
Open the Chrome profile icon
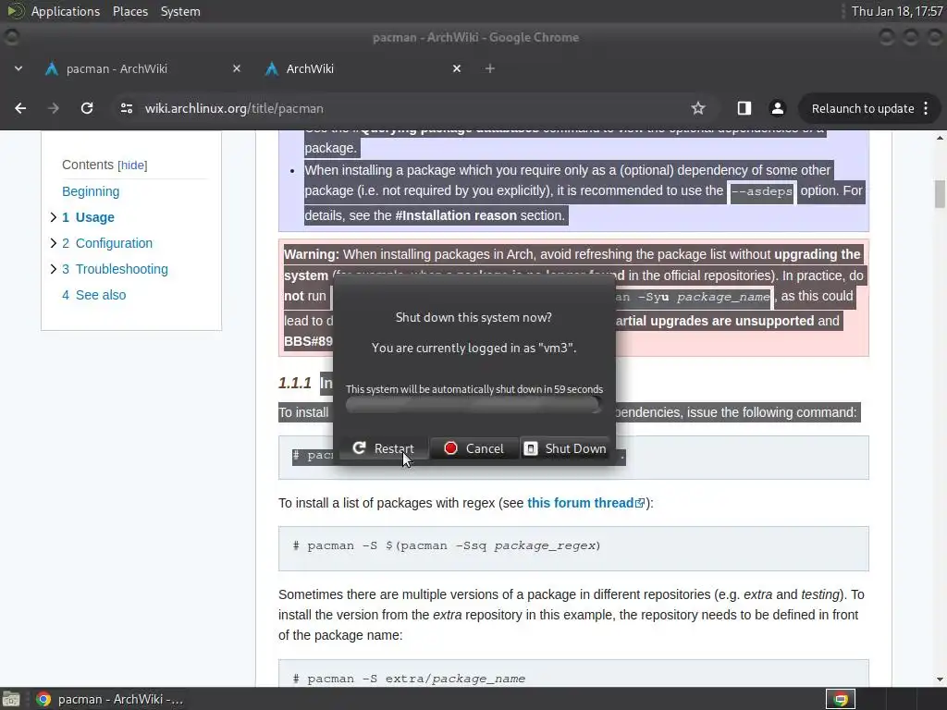click(777, 109)
